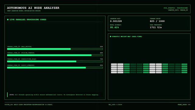Click the Autonomous AI Node Analyzer title
Screen dimensions: 195x110
coord(33,8)
